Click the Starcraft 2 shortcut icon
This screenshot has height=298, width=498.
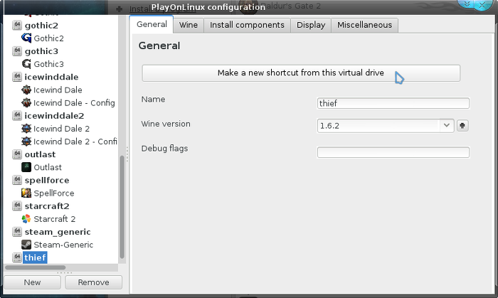pos(26,219)
